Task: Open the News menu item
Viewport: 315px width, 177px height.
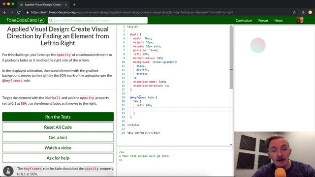Action: (279, 21)
